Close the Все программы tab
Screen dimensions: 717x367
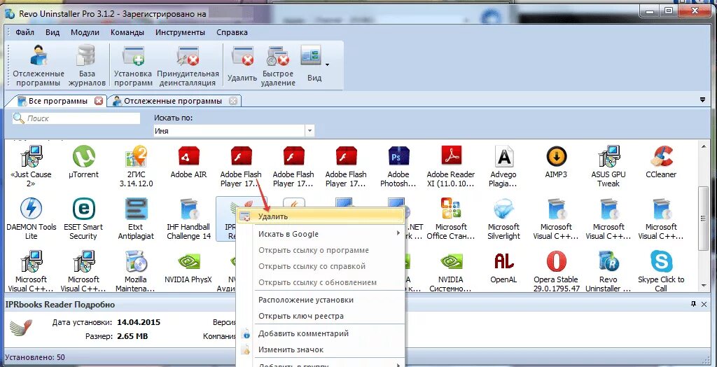pyautogui.click(x=98, y=101)
